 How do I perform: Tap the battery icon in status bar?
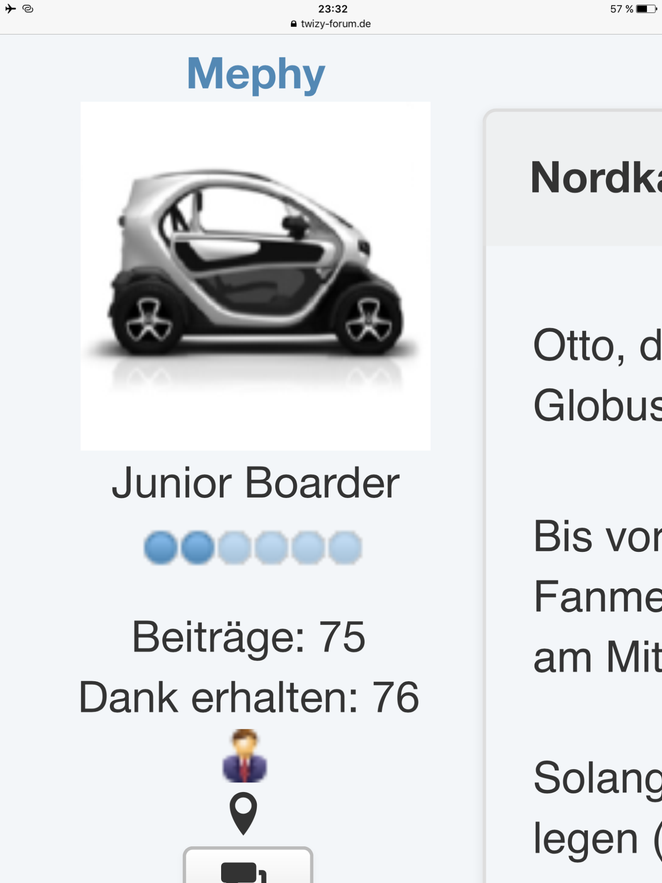pyautogui.click(x=646, y=9)
